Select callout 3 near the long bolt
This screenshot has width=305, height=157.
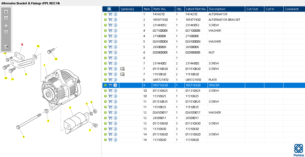tap(24, 137)
